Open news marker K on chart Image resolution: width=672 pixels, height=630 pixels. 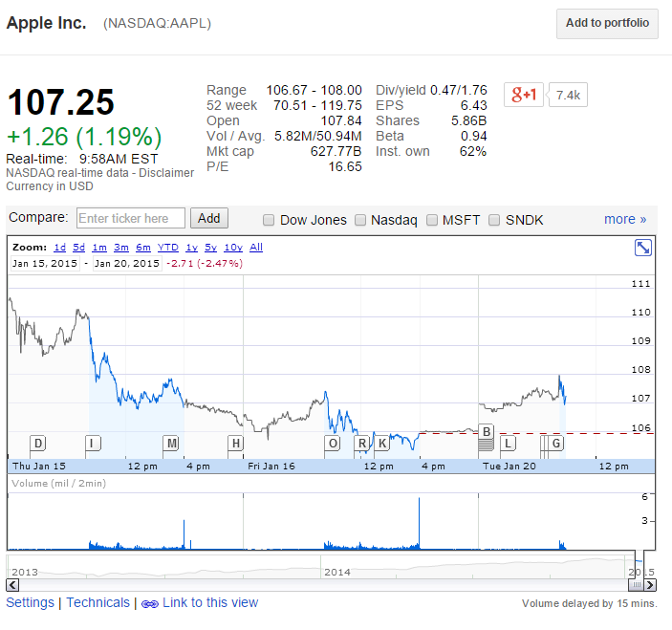381,444
